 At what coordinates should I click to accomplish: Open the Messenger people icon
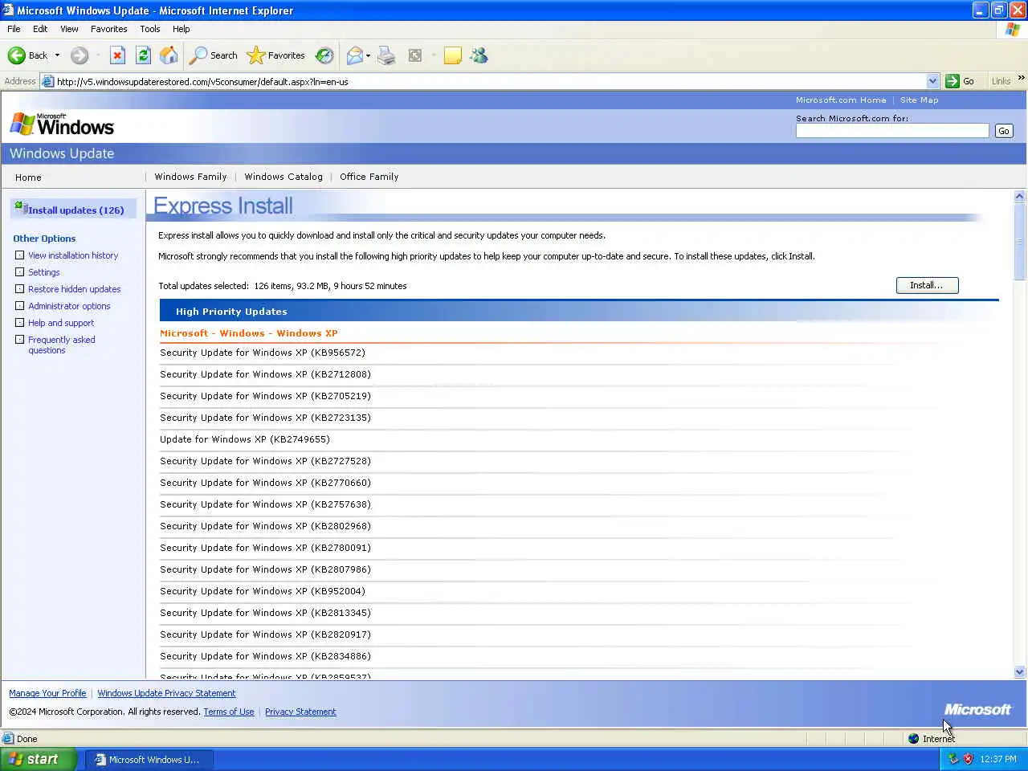pyautogui.click(x=479, y=55)
